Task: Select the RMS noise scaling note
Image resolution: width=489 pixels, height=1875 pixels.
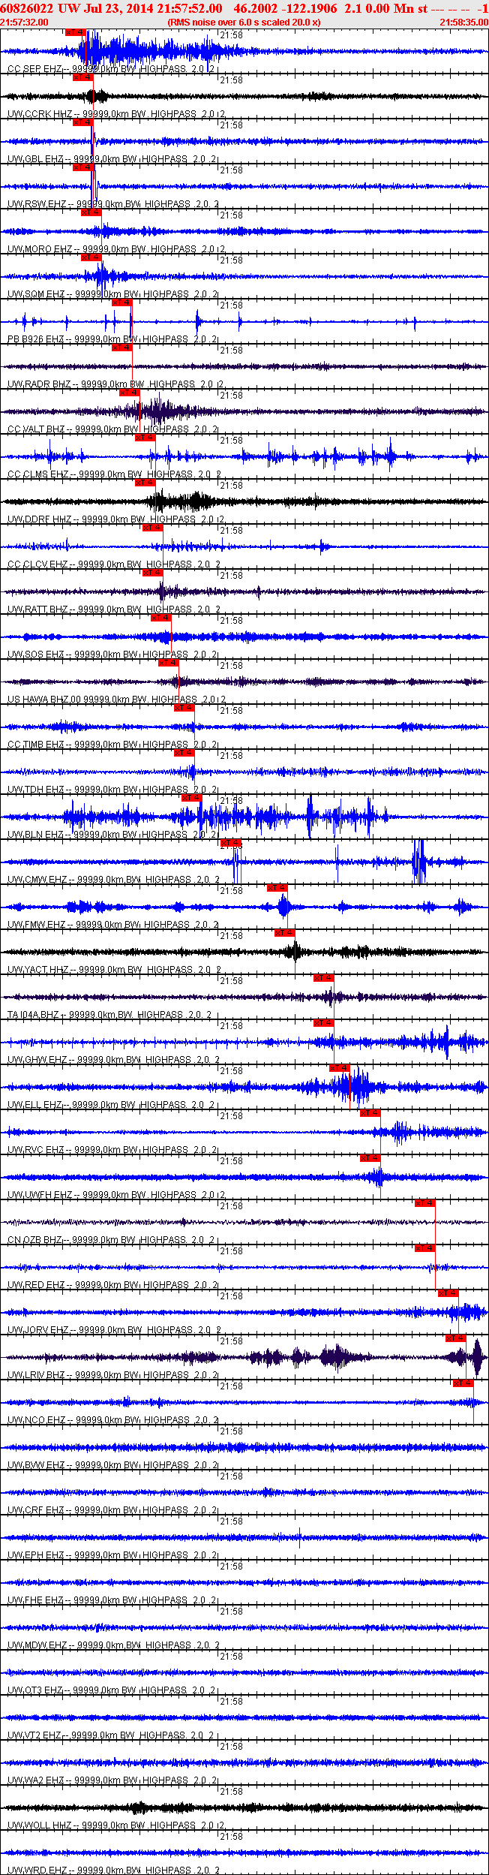Action: (244, 23)
